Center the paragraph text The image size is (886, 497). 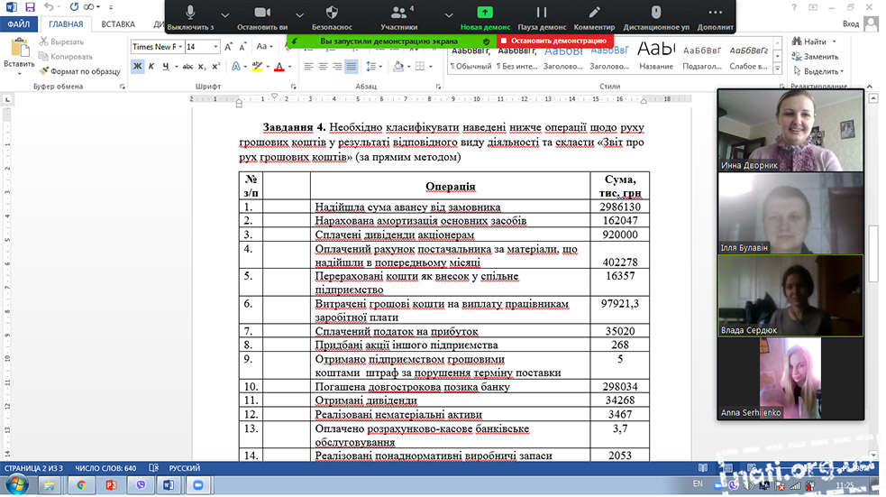[x=322, y=67]
